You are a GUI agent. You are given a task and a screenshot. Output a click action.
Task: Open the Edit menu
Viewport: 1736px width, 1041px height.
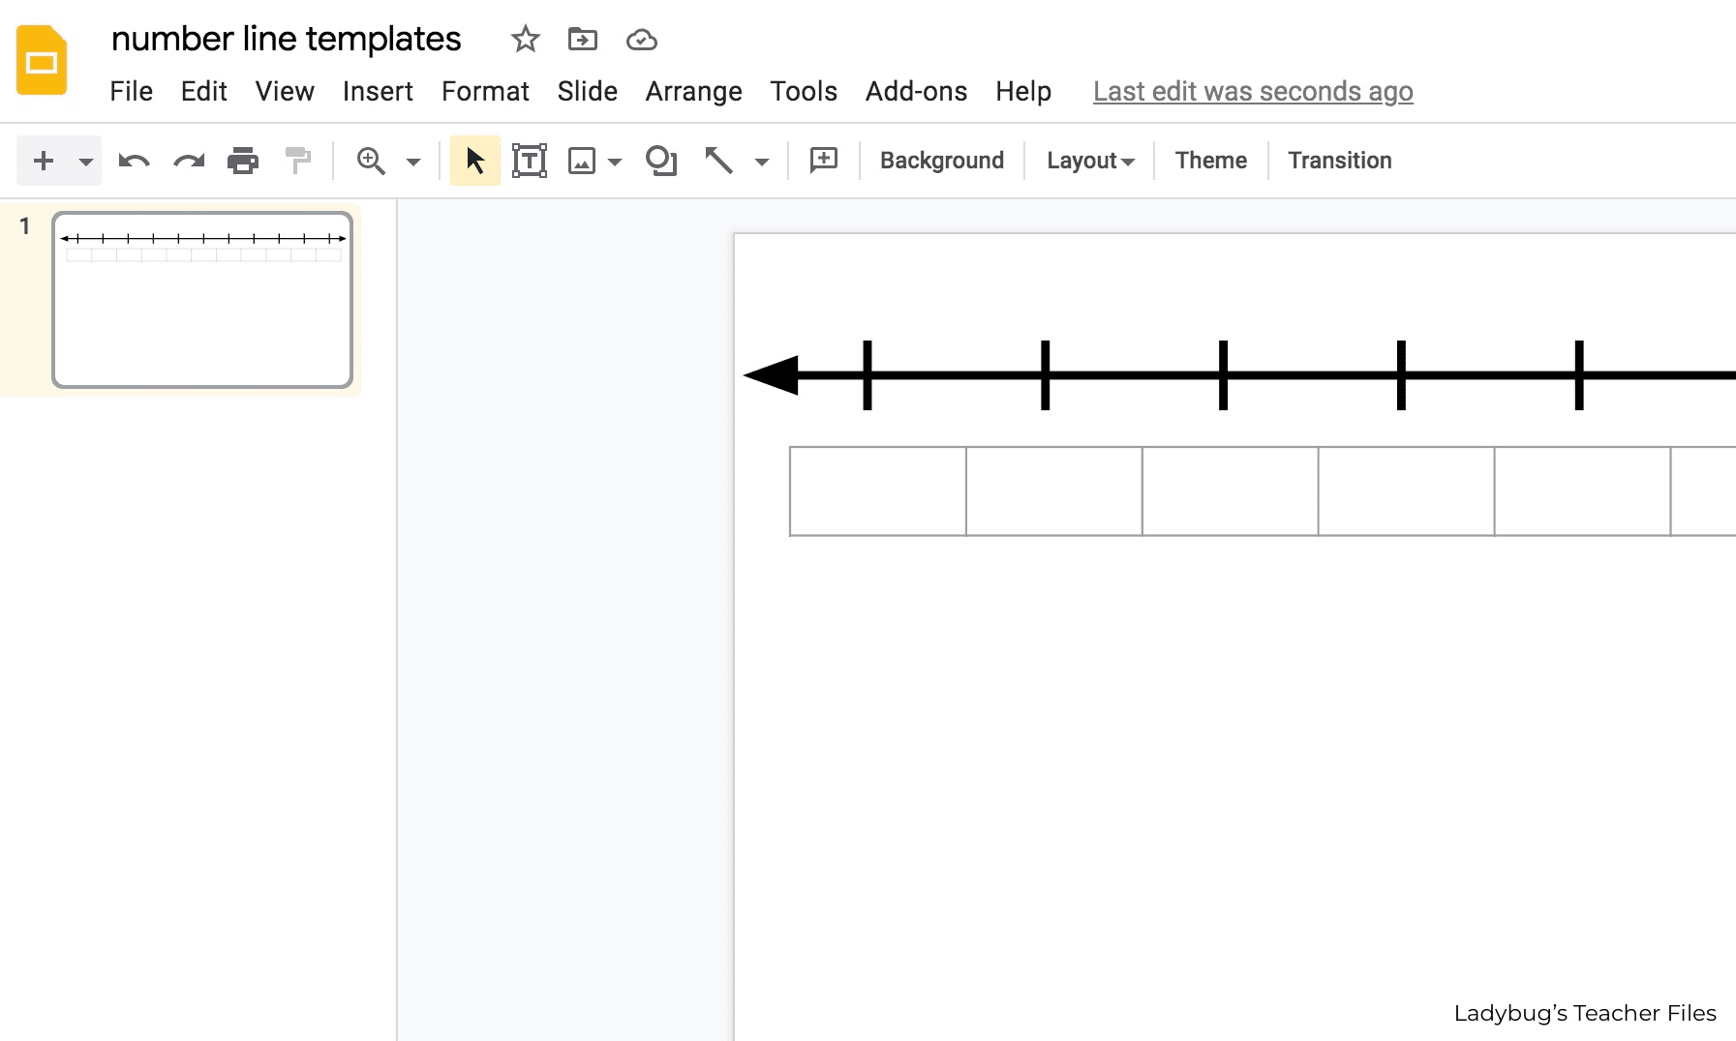[204, 92]
